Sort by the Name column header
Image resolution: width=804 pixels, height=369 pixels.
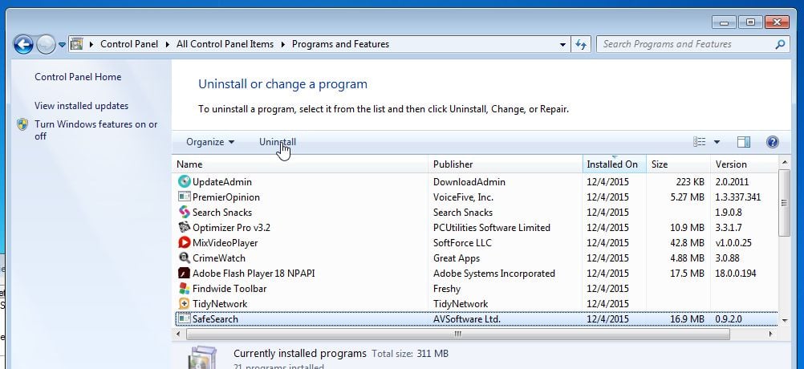tap(300, 164)
